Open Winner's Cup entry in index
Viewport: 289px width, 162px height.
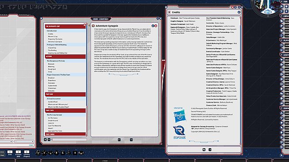click(53, 37)
